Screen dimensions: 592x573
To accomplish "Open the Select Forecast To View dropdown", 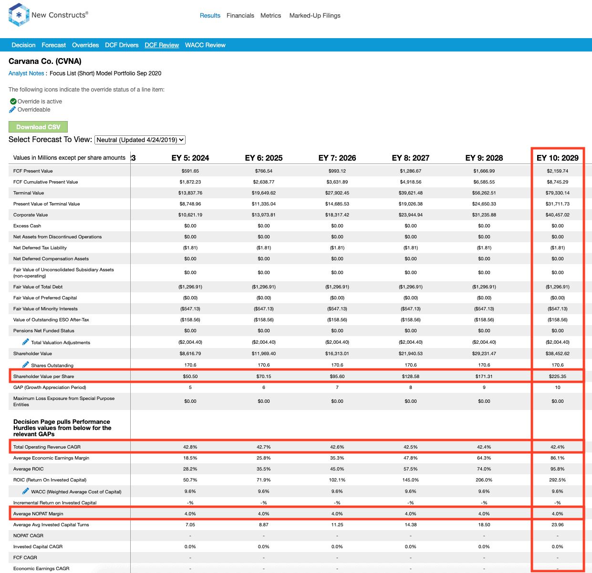I will click(x=140, y=140).
